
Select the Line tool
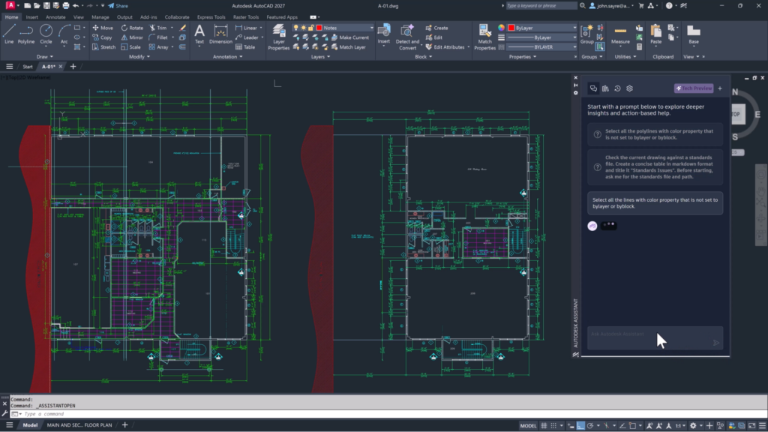click(x=9, y=34)
